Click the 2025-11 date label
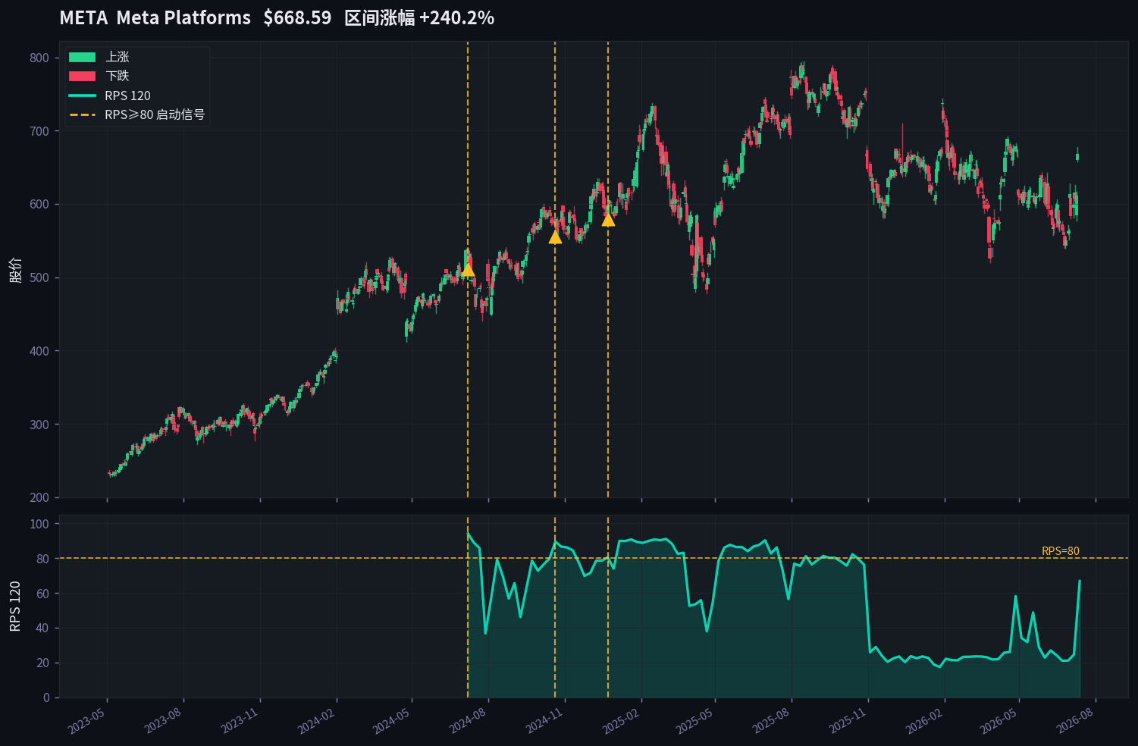The image size is (1138, 746). click(x=848, y=721)
